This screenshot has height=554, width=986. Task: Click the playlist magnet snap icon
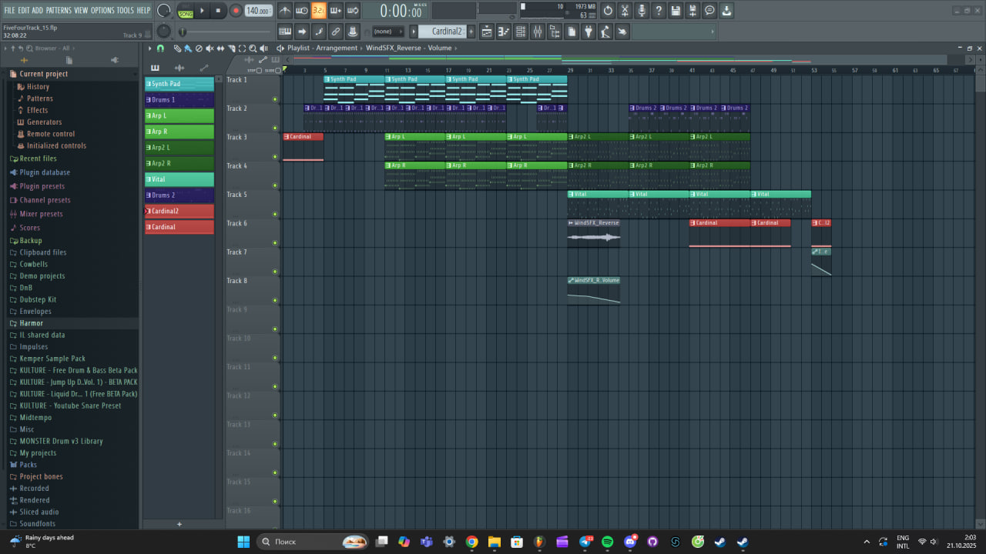(160, 48)
